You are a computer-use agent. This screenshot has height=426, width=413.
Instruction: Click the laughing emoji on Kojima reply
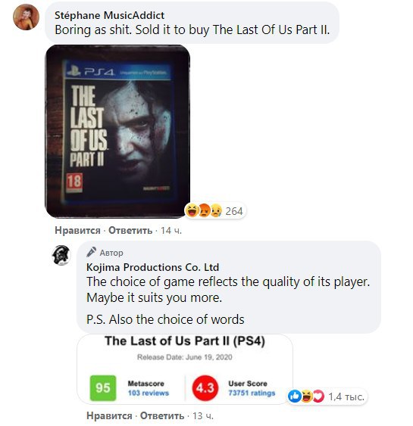point(307,396)
